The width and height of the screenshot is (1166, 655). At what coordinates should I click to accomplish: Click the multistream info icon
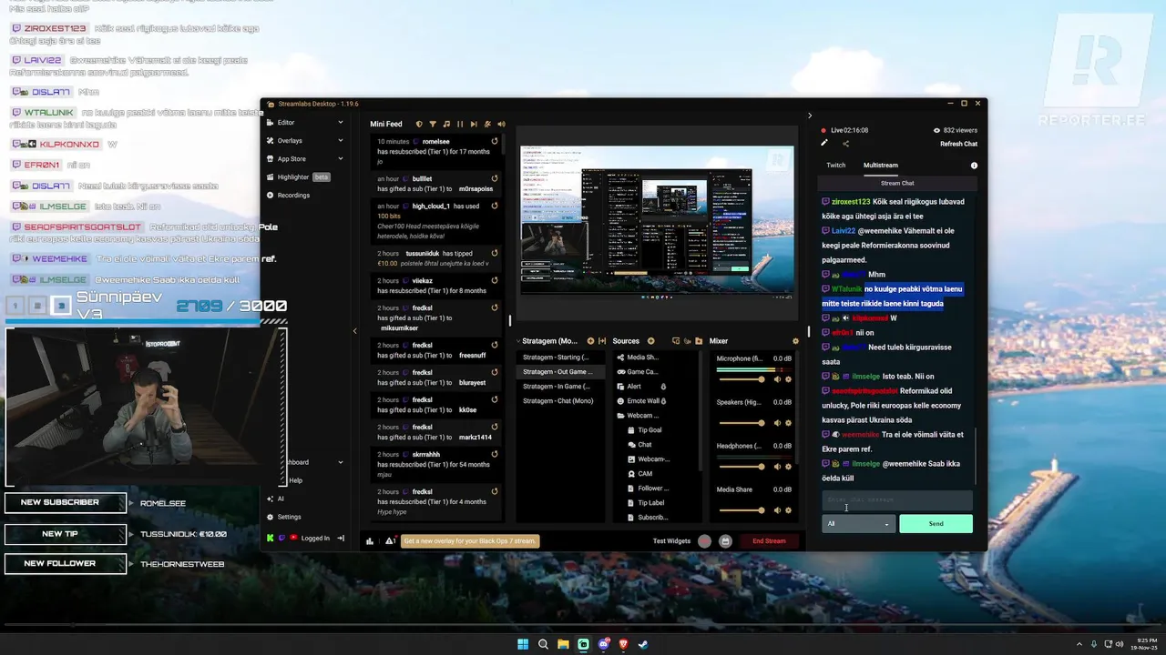974,166
